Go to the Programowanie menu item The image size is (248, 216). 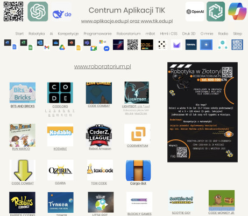click(97, 33)
